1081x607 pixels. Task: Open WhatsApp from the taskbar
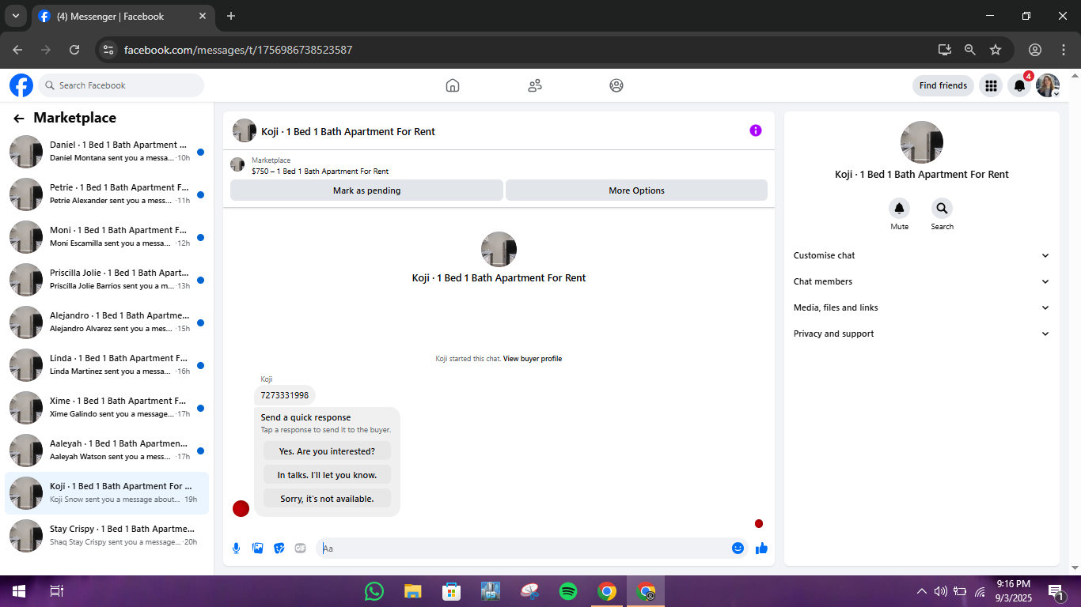[374, 591]
